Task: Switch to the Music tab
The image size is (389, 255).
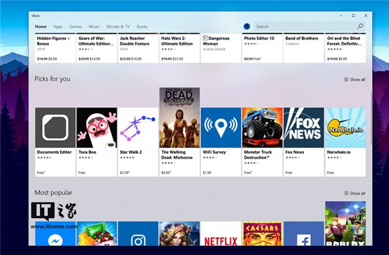Action: pyautogui.click(x=94, y=27)
